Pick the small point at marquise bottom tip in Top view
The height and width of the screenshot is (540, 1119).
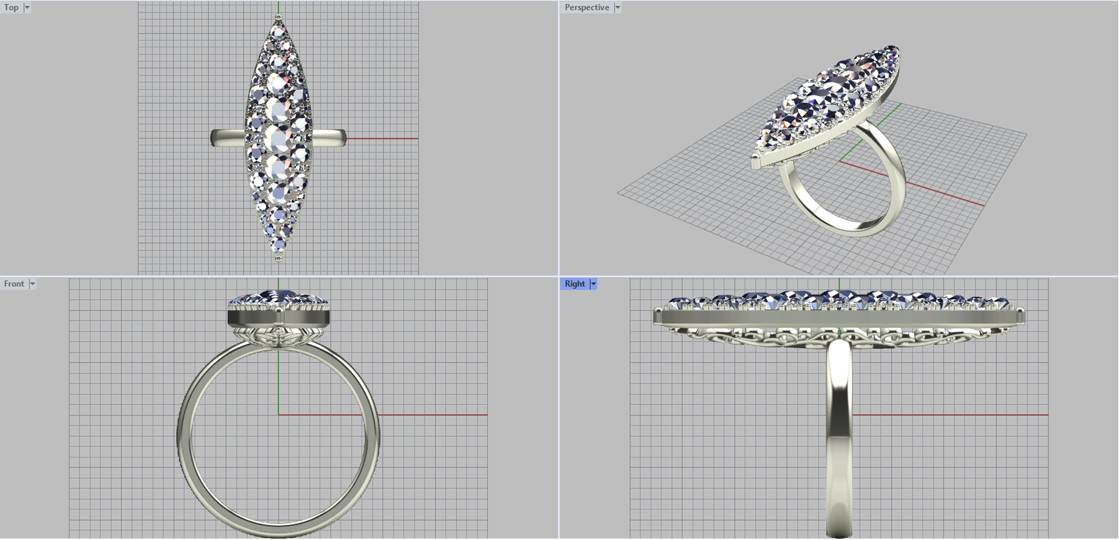pyautogui.click(x=278, y=259)
